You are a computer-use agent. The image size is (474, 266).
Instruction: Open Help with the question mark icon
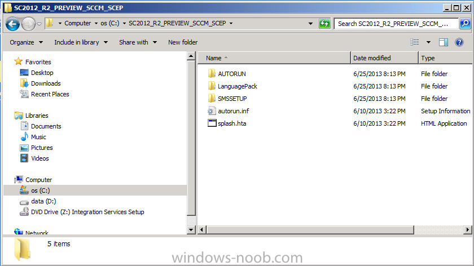coord(459,42)
